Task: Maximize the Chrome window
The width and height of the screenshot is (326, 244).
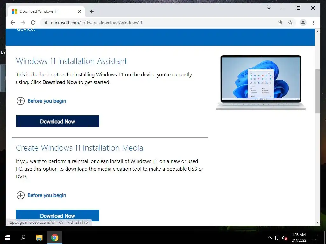Action: click(x=298, y=8)
